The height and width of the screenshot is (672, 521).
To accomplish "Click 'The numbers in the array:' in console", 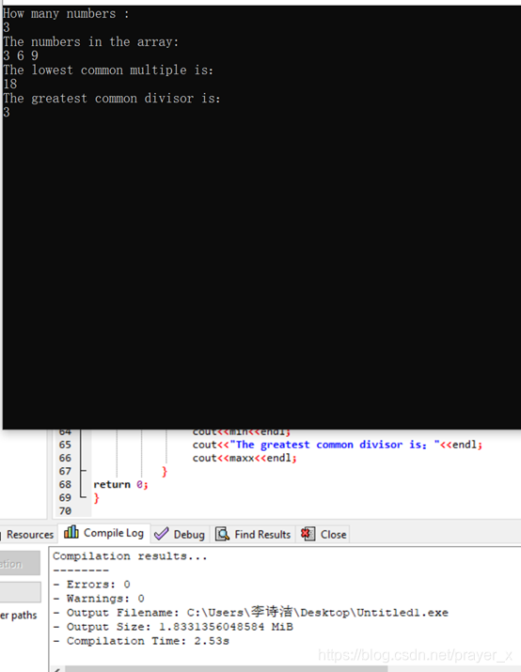I will [90, 41].
